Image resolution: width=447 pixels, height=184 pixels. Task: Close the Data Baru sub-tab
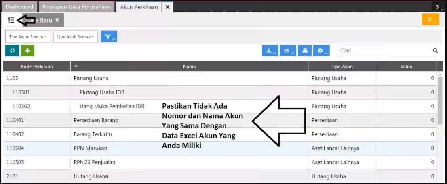(57, 20)
